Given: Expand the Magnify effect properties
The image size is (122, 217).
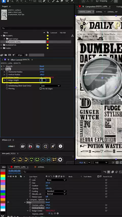Looking at the screenshot, I should (x=2, y=66).
